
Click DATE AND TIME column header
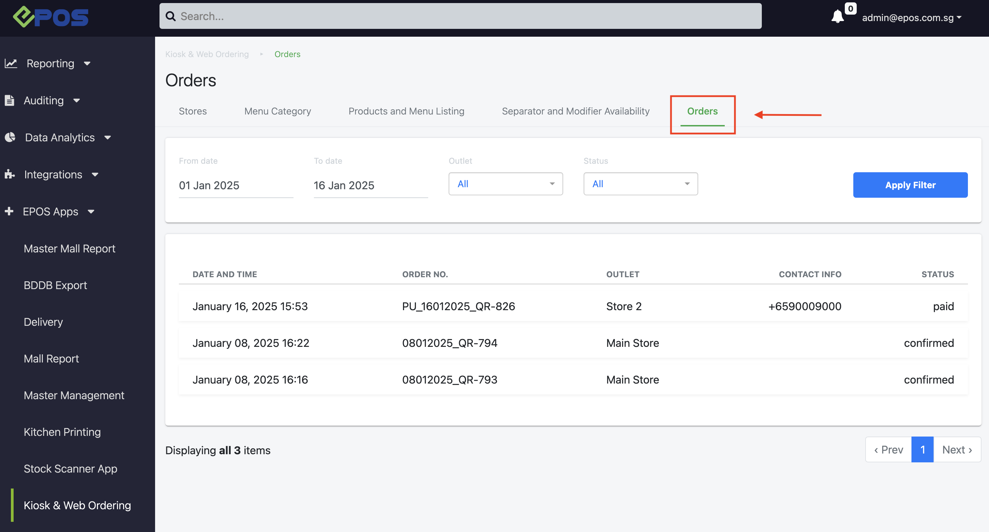(224, 274)
